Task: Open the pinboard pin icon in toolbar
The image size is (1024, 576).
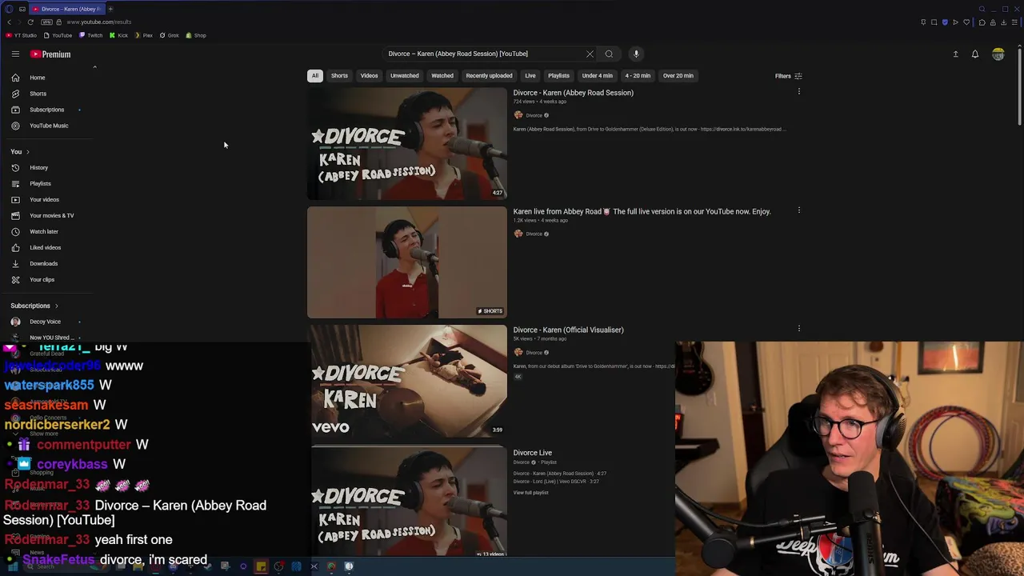Action: [x=923, y=22]
